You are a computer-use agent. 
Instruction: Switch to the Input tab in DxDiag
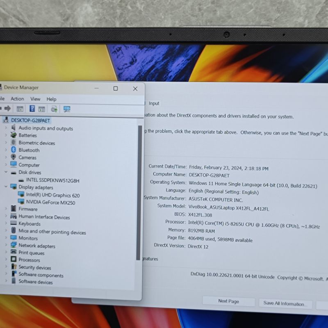pos(154,103)
